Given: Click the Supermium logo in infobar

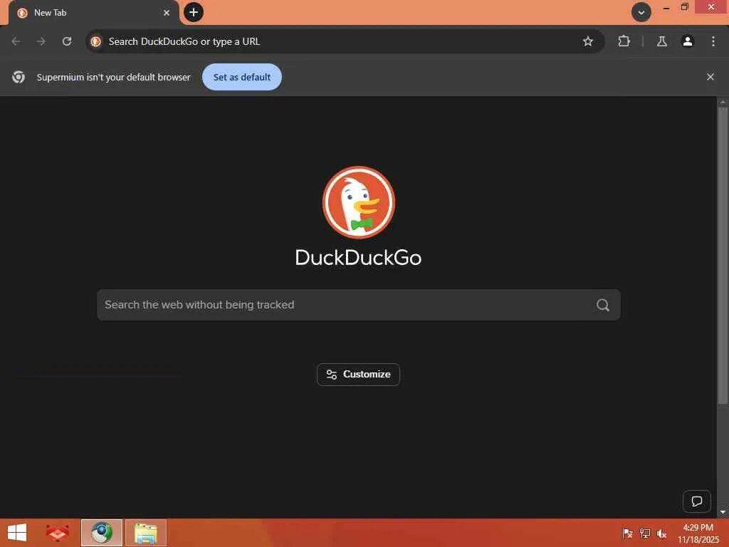Looking at the screenshot, I should coord(19,77).
